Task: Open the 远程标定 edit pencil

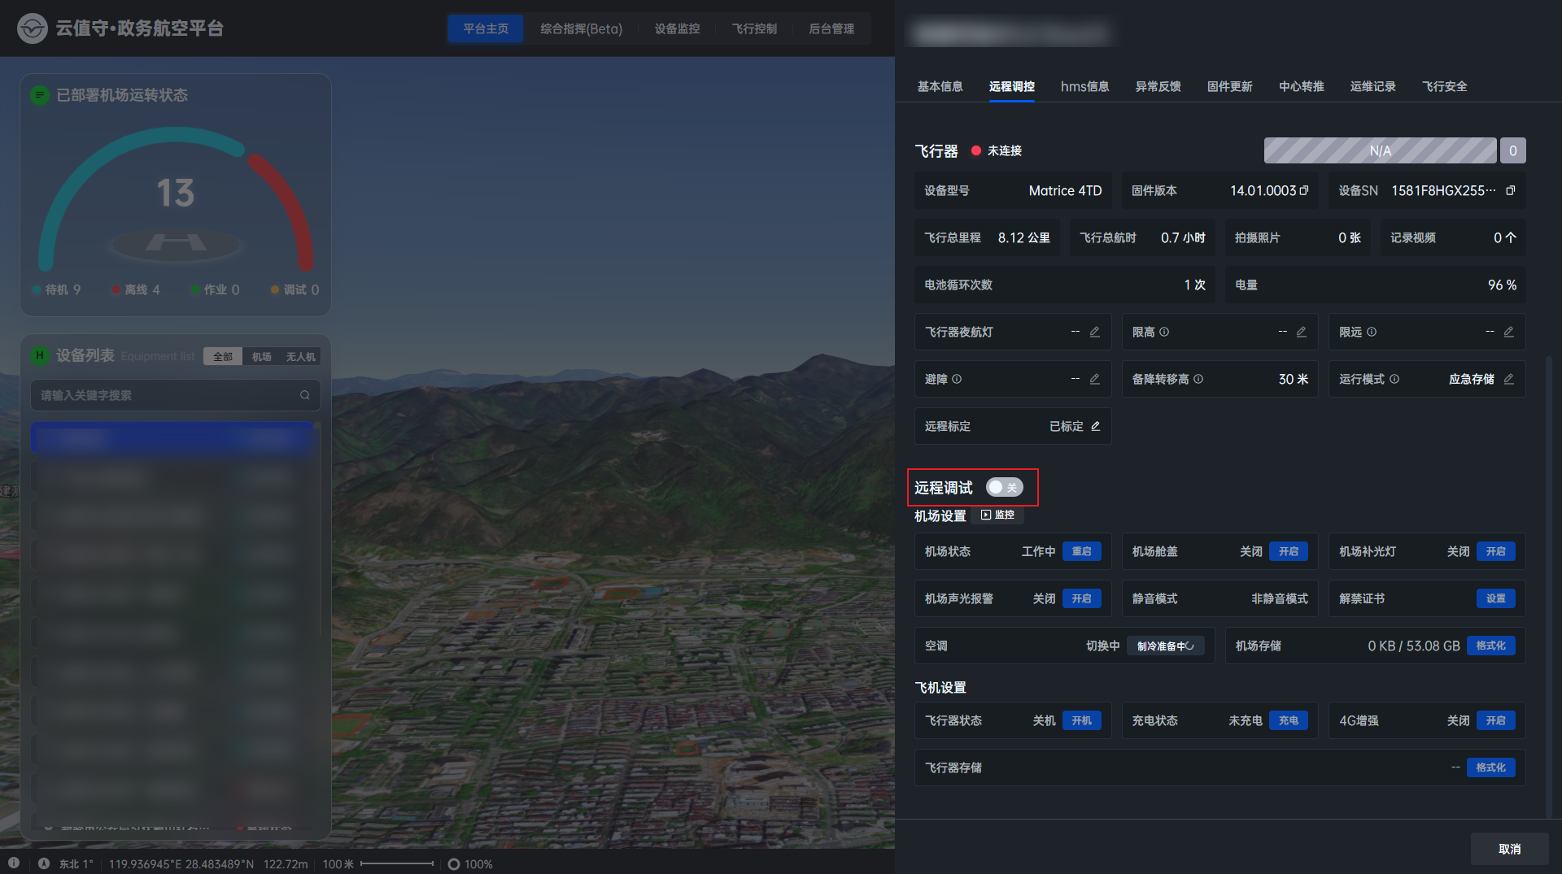Action: tap(1096, 426)
